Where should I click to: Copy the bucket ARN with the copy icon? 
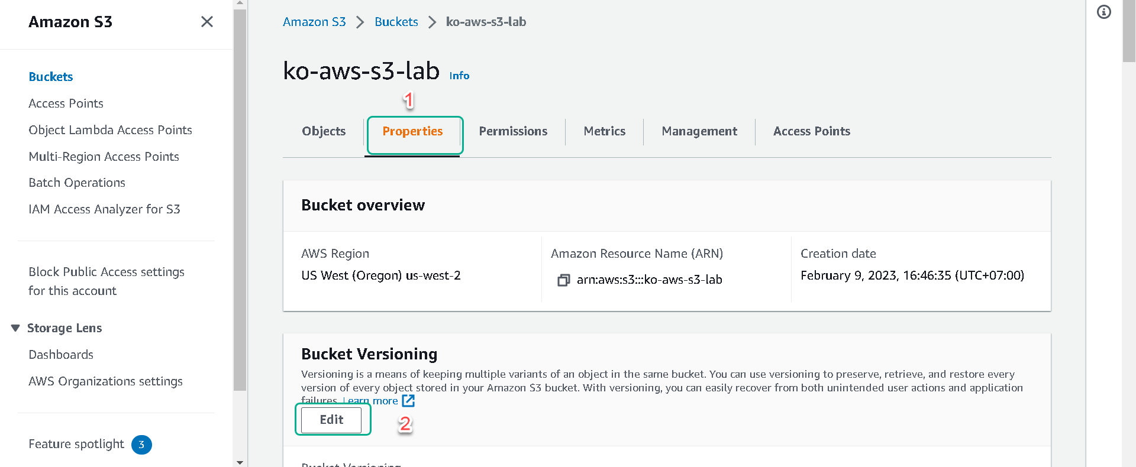click(x=563, y=280)
